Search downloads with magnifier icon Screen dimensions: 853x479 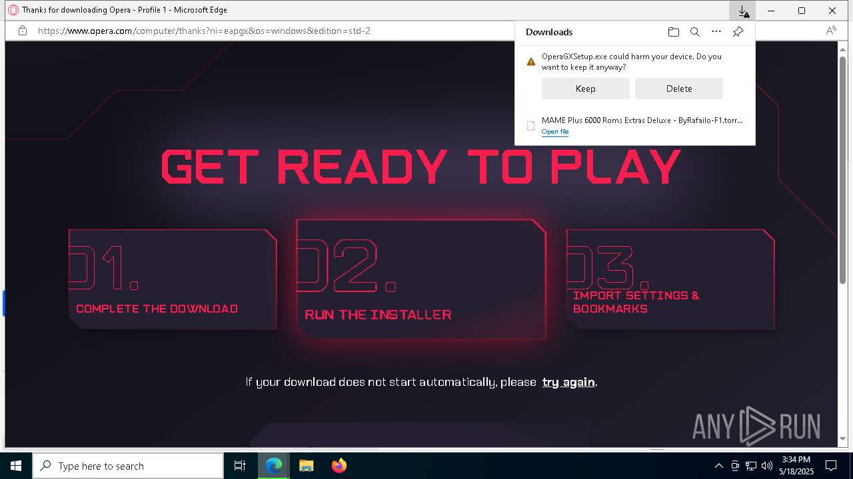click(695, 32)
